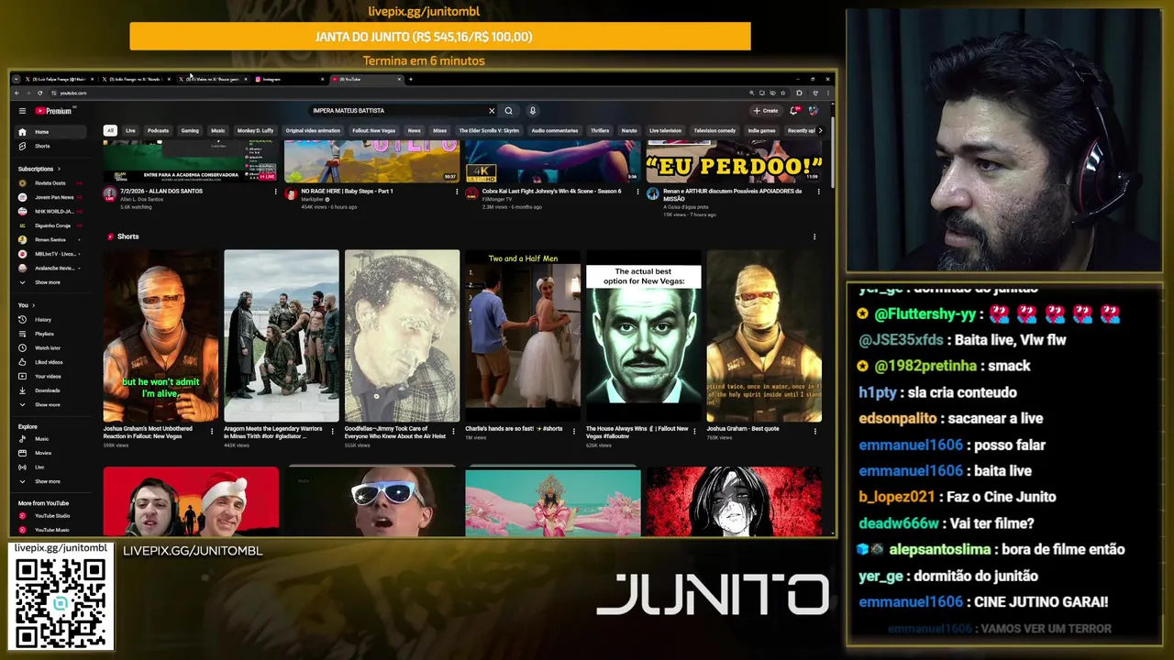This screenshot has width=1174, height=660.
Task: Open Revista Oeste subscription
Action: tap(50, 183)
